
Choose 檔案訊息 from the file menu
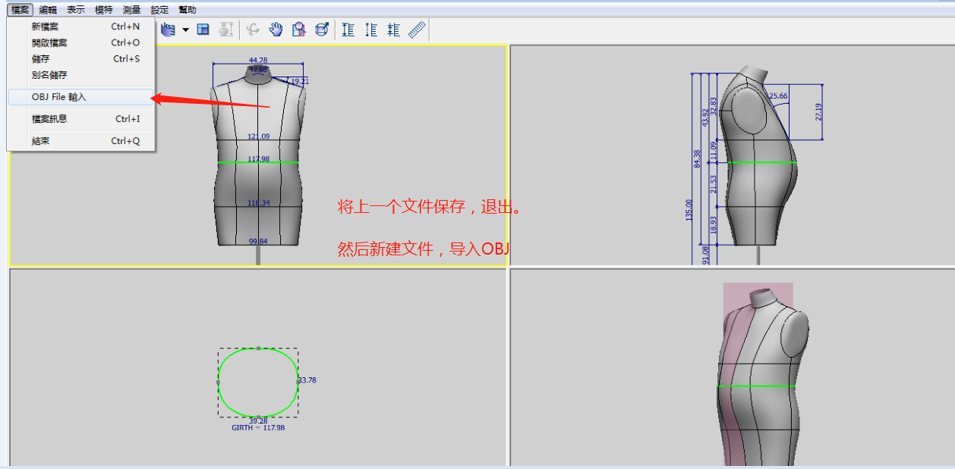coord(80,119)
